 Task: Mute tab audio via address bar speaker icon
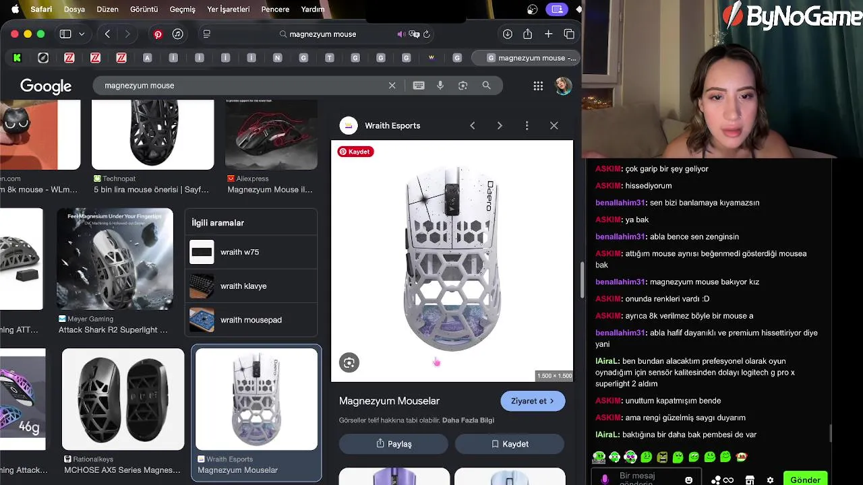click(x=401, y=34)
